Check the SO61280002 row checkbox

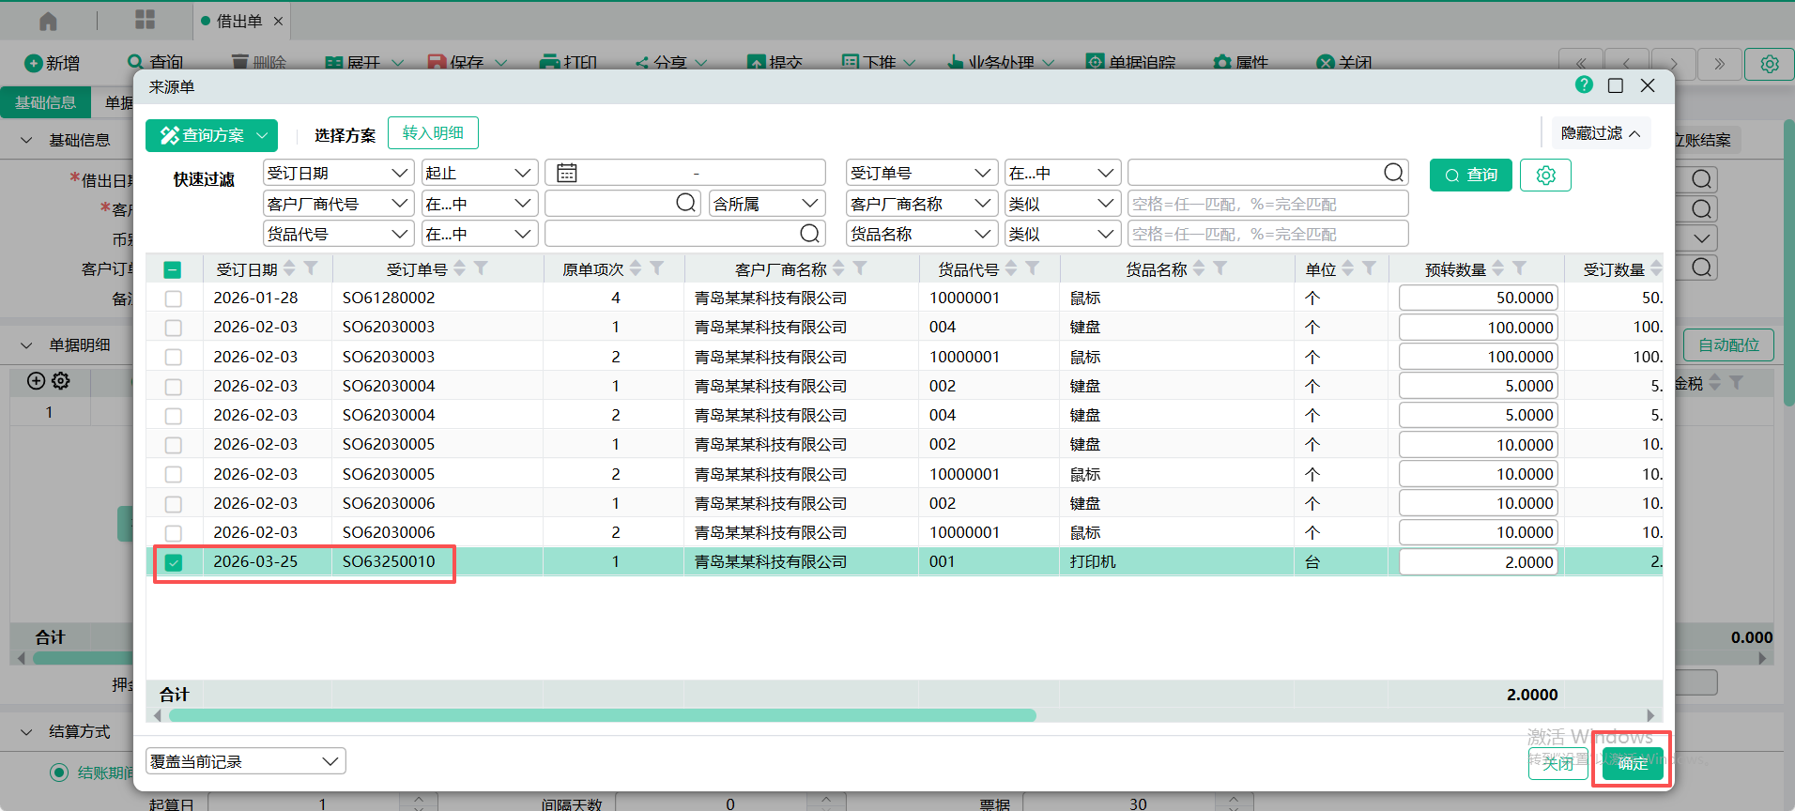pyautogui.click(x=173, y=298)
